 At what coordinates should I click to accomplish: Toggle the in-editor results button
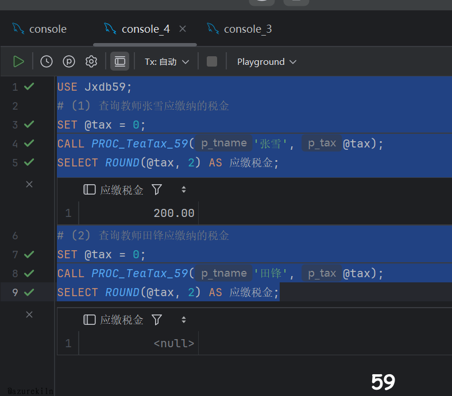[119, 61]
